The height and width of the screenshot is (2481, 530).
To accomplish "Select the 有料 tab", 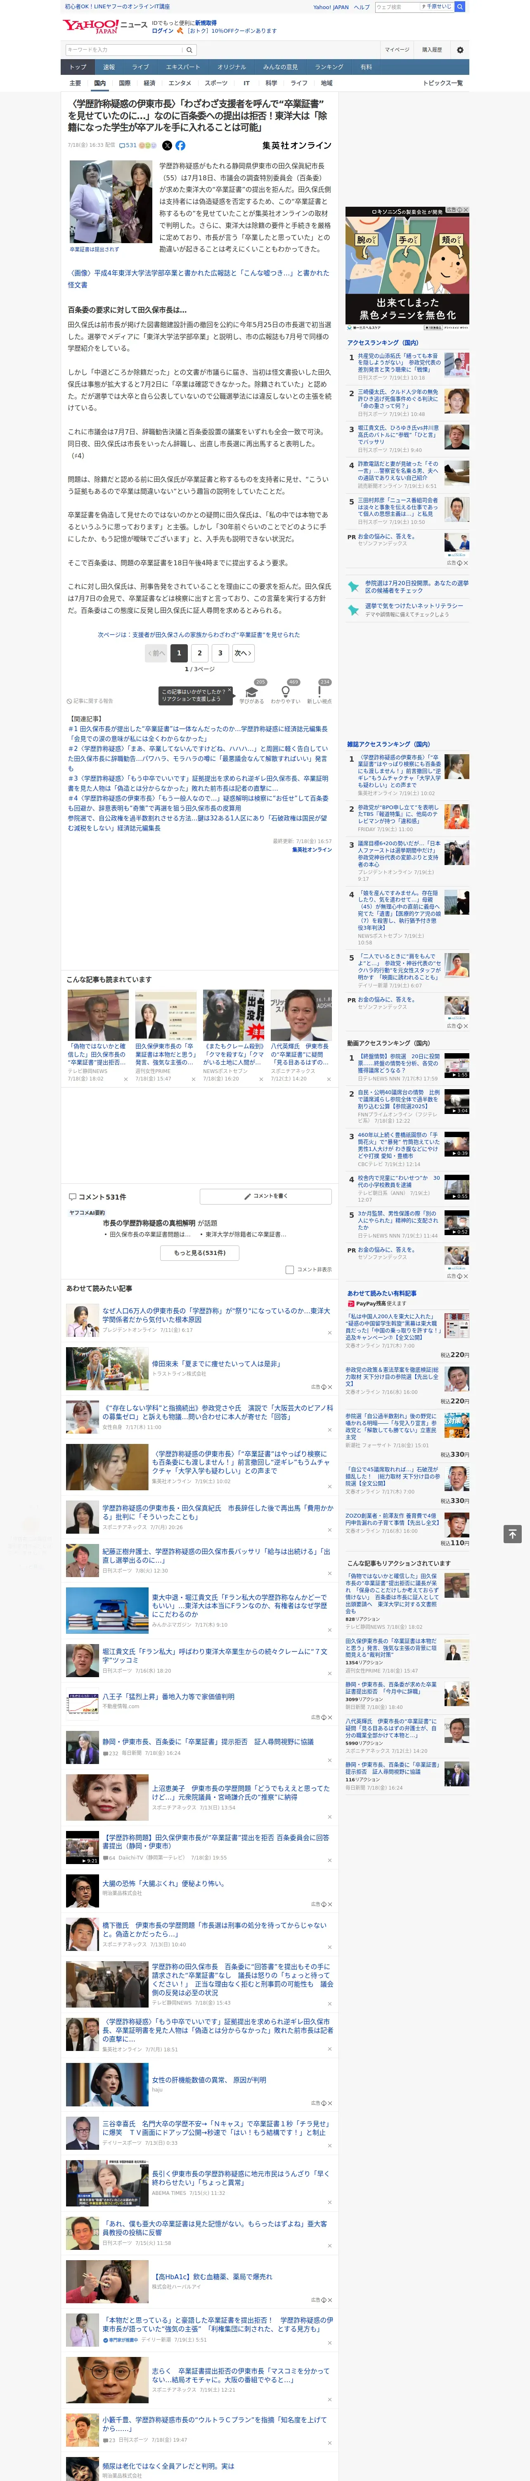I will (366, 67).
